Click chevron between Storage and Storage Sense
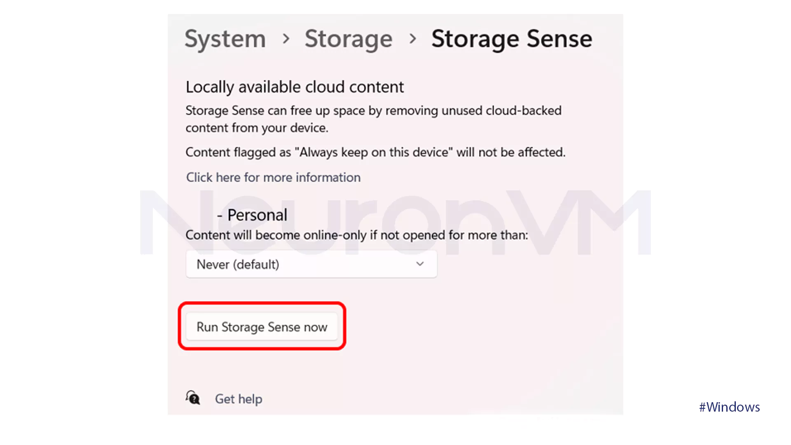This screenshot has height=445, width=791. (x=412, y=39)
